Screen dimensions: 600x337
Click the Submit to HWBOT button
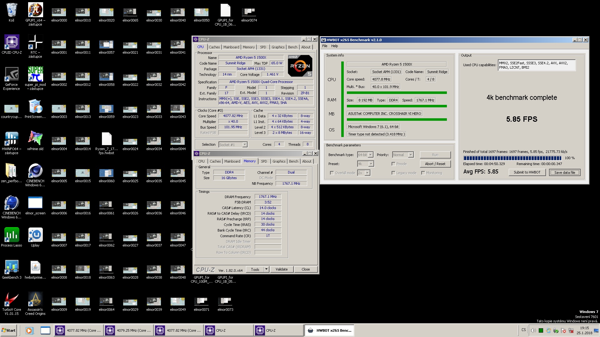pos(527,172)
